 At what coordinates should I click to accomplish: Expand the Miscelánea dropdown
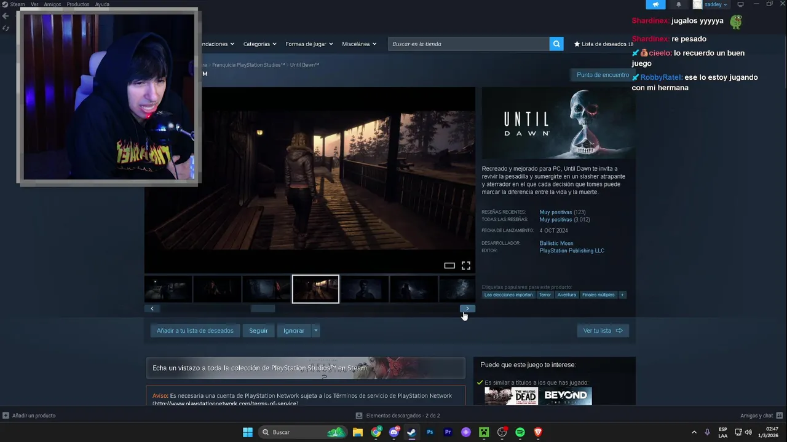(359, 44)
